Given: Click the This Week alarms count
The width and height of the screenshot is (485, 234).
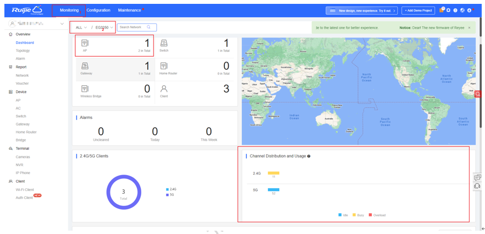Looking at the screenshot, I should coord(209,132).
